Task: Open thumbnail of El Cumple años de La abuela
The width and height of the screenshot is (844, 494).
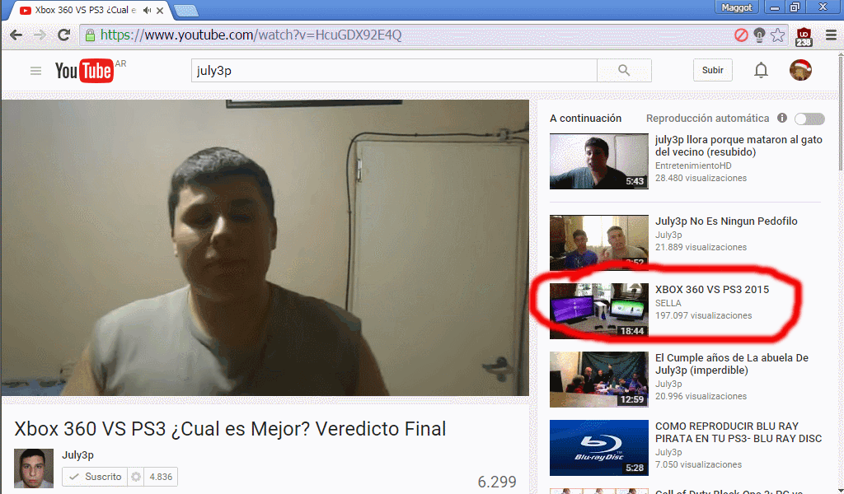Action: pos(598,380)
